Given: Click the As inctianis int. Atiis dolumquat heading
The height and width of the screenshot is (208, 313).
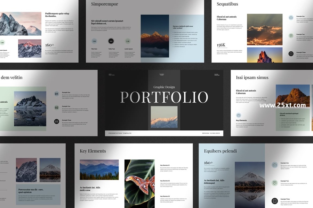Looking at the screenshot, I should tap(214, 182).
